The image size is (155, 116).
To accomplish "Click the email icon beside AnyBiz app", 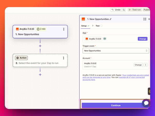I will (x=105, y=39).
